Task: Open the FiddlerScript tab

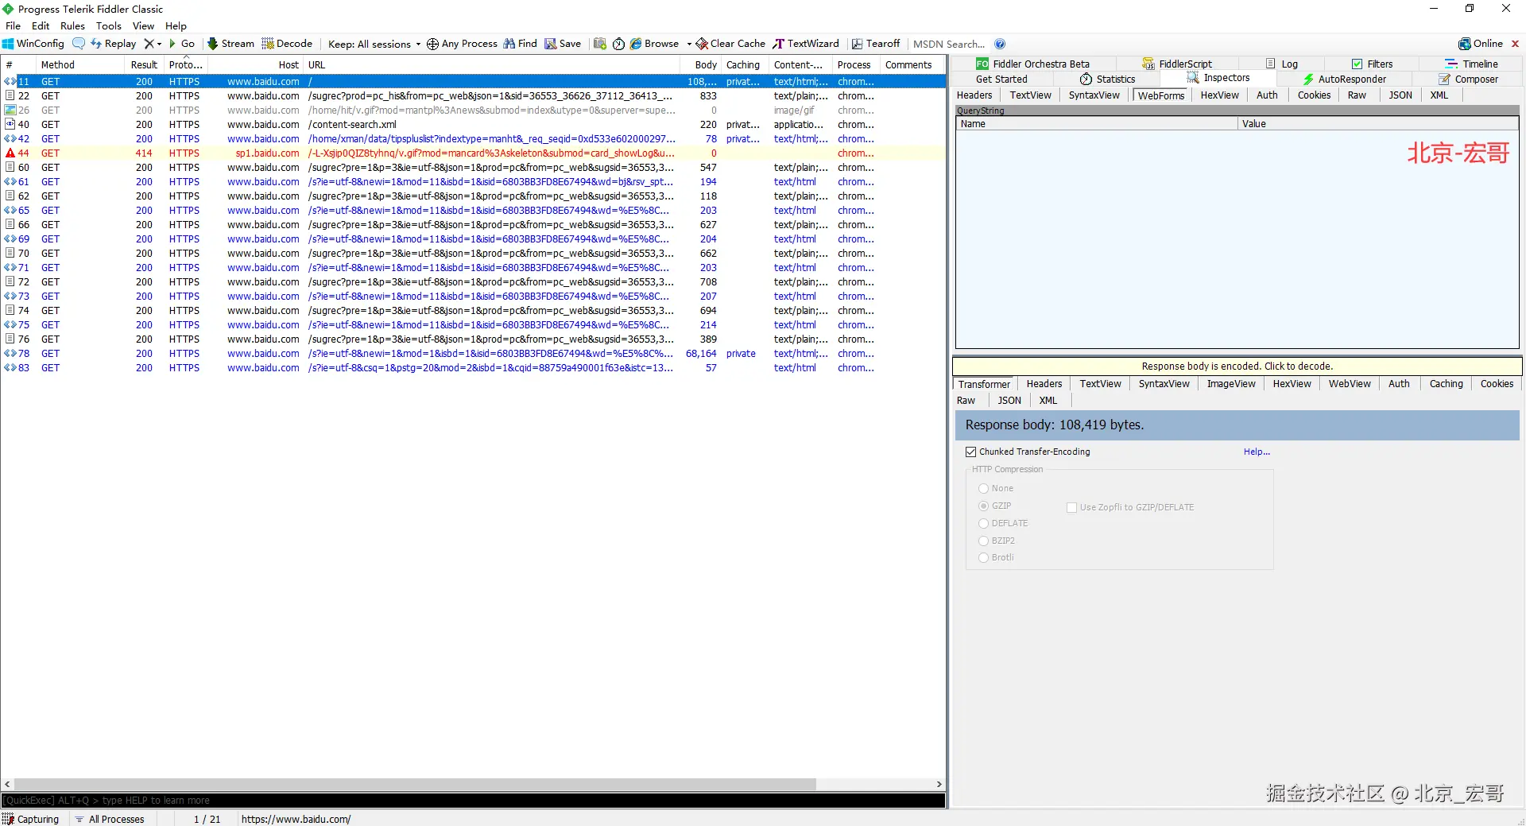Action: pyautogui.click(x=1176, y=64)
